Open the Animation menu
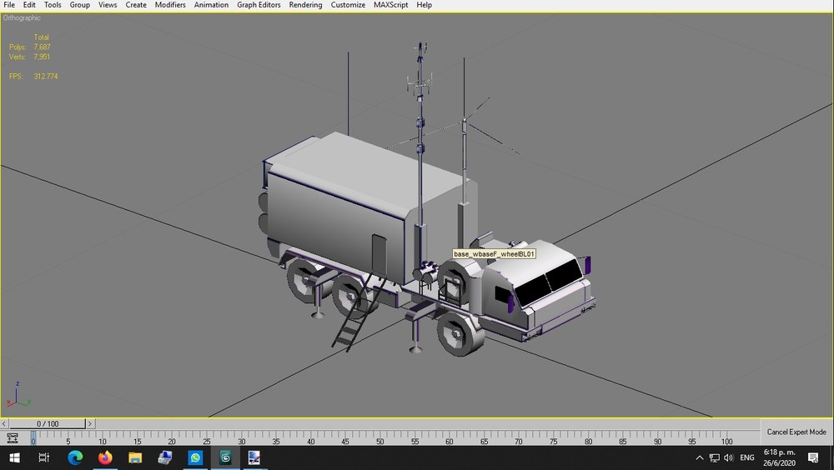 coord(211,5)
